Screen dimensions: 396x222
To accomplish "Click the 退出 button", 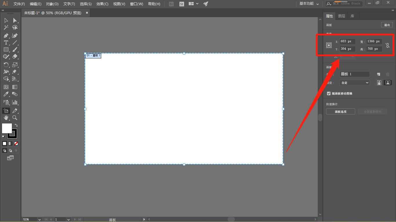I will click(387, 25).
